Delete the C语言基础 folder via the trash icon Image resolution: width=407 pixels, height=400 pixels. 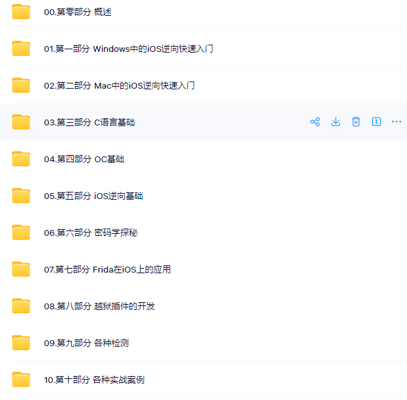point(356,122)
